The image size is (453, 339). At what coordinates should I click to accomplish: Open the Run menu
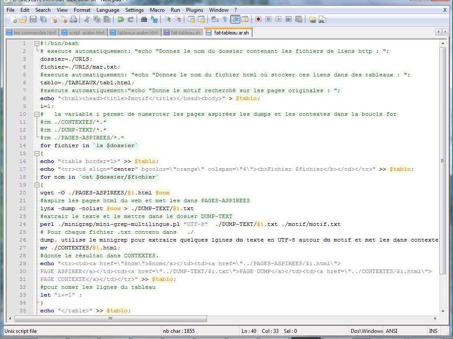(175, 10)
